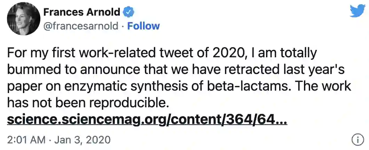Screen dimensions: 369x150
Task: Click the Twitter bird logo
Action: tap(357, 11)
